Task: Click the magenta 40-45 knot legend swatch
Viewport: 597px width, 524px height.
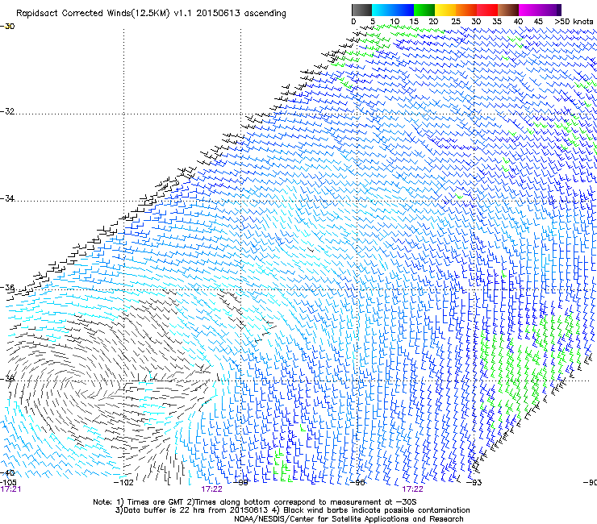Action: pyautogui.click(x=529, y=10)
